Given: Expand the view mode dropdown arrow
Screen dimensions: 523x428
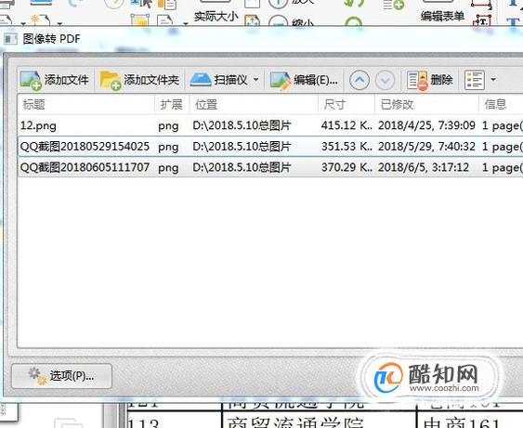Looking at the screenshot, I should point(493,80).
